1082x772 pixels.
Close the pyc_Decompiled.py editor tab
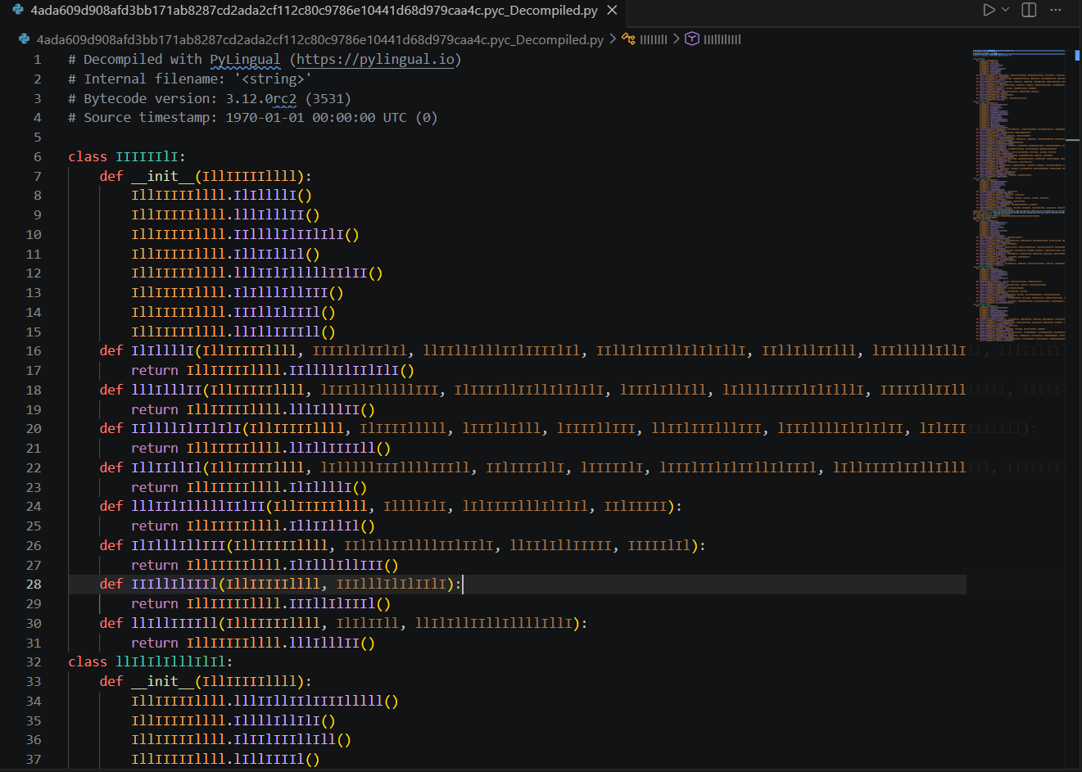(x=612, y=11)
